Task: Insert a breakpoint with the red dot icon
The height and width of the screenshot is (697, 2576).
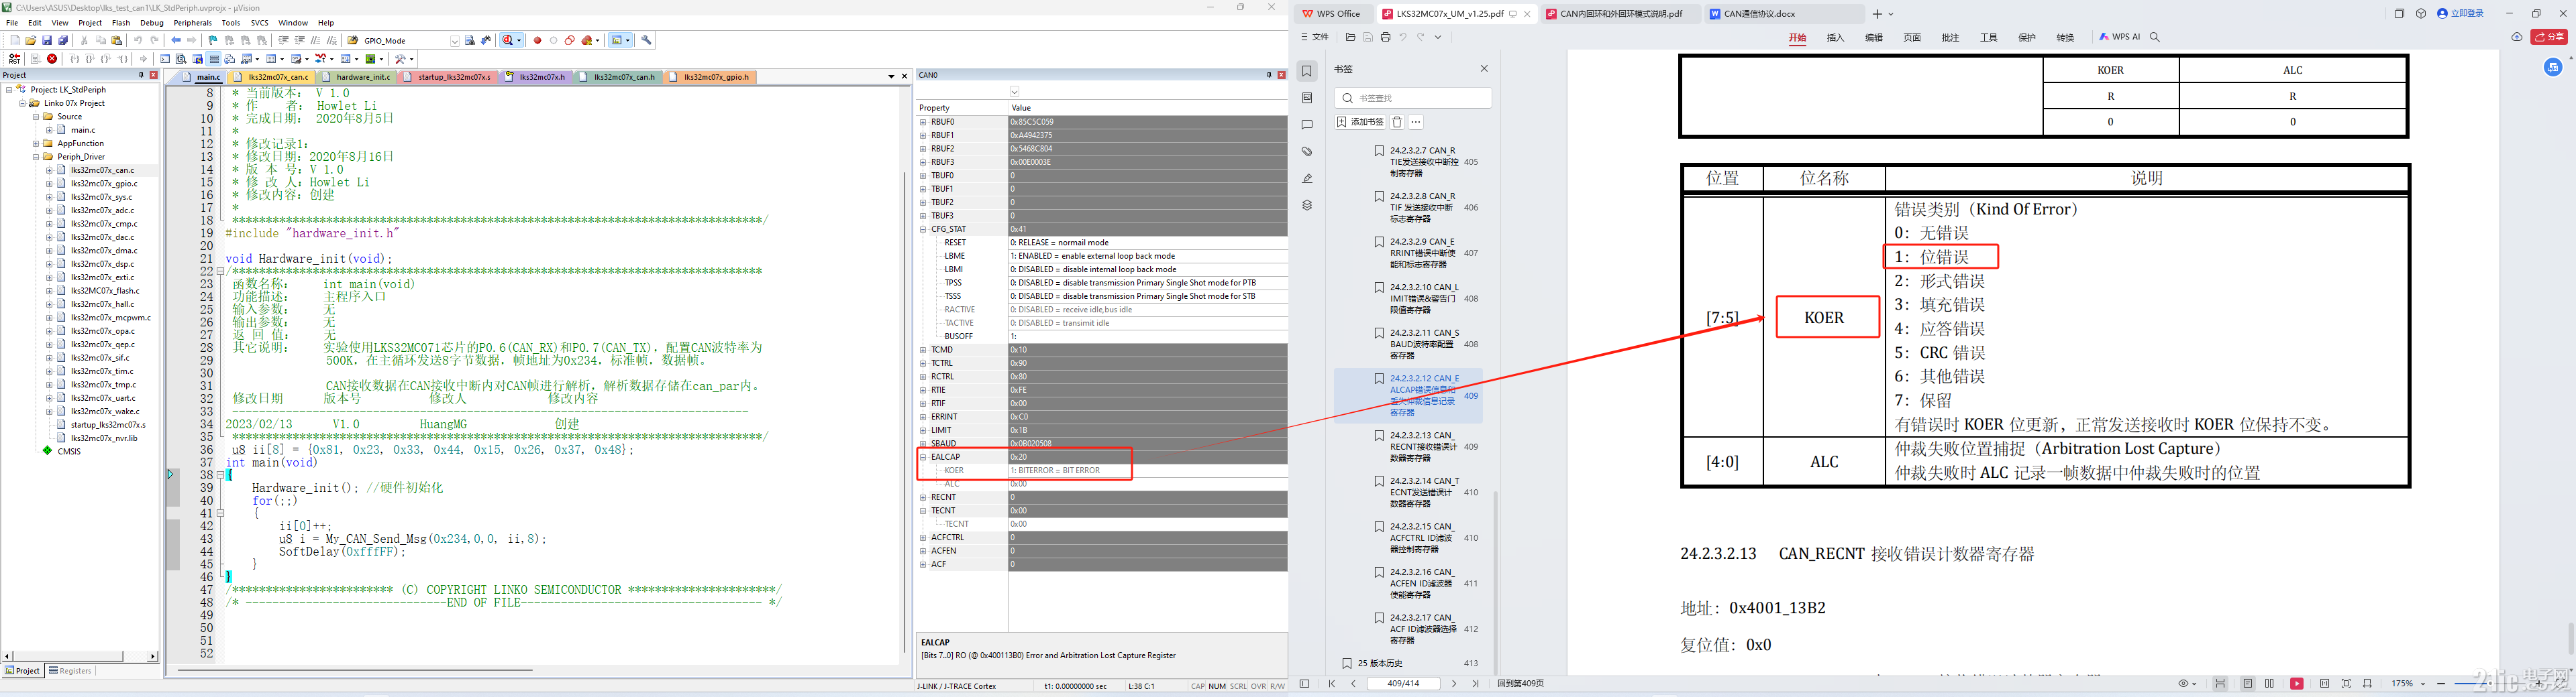Action: pos(537,41)
